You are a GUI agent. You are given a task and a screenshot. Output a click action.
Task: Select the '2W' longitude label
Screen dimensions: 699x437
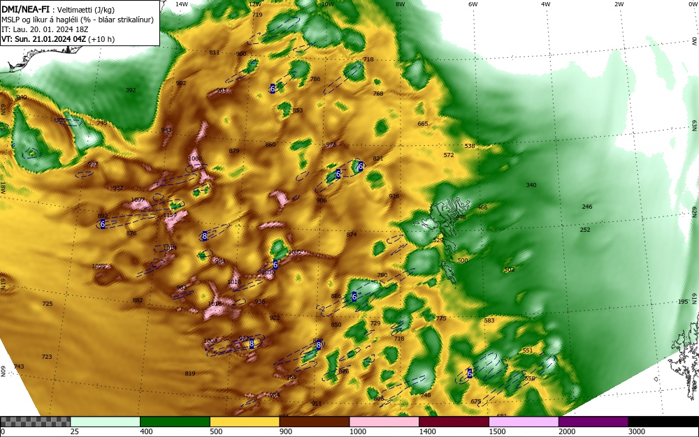619,4
